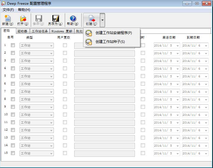Click password input field in row 2
This screenshot has height=168, width=213.
point(104,53)
